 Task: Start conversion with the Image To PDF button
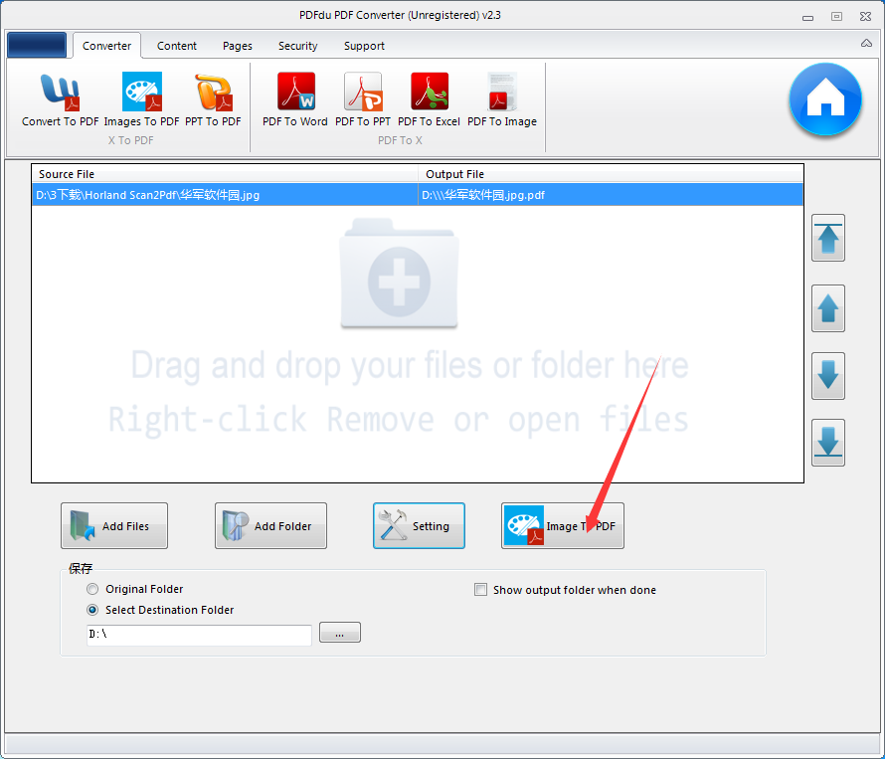point(562,525)
